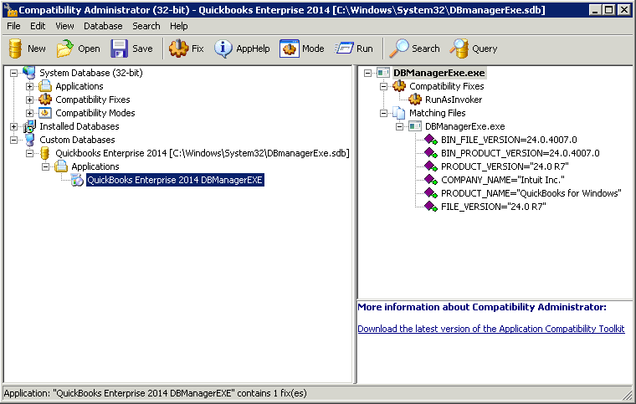Click the Run toolbar icon

[x=344, y=49]
